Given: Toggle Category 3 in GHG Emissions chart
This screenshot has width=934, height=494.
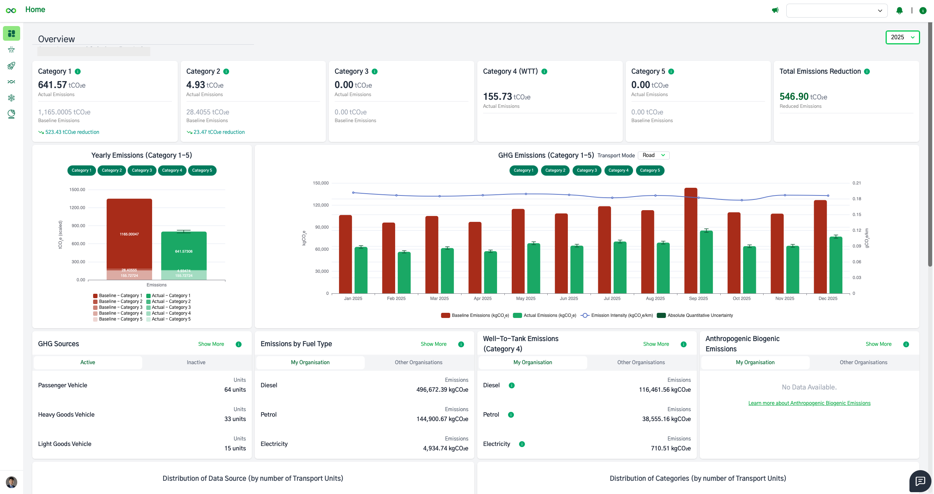Looking at the screenshot, I should (x=587, y=171).
